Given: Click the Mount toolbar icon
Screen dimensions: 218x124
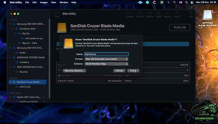Looking at the screenshot, I should pos(178,14).
